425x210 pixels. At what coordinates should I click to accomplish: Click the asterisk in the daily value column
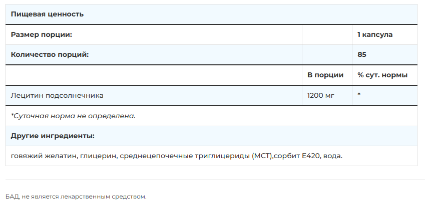click(x=359, y=95)
